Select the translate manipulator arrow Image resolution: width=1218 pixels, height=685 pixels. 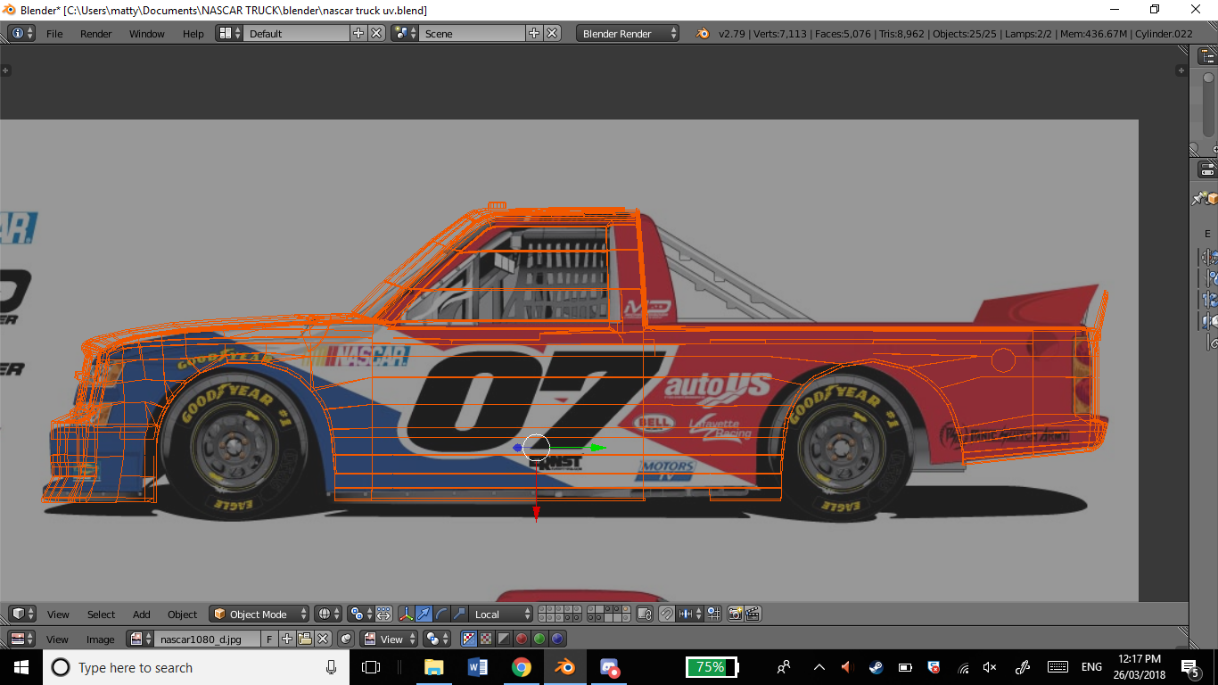coord(424,614)
